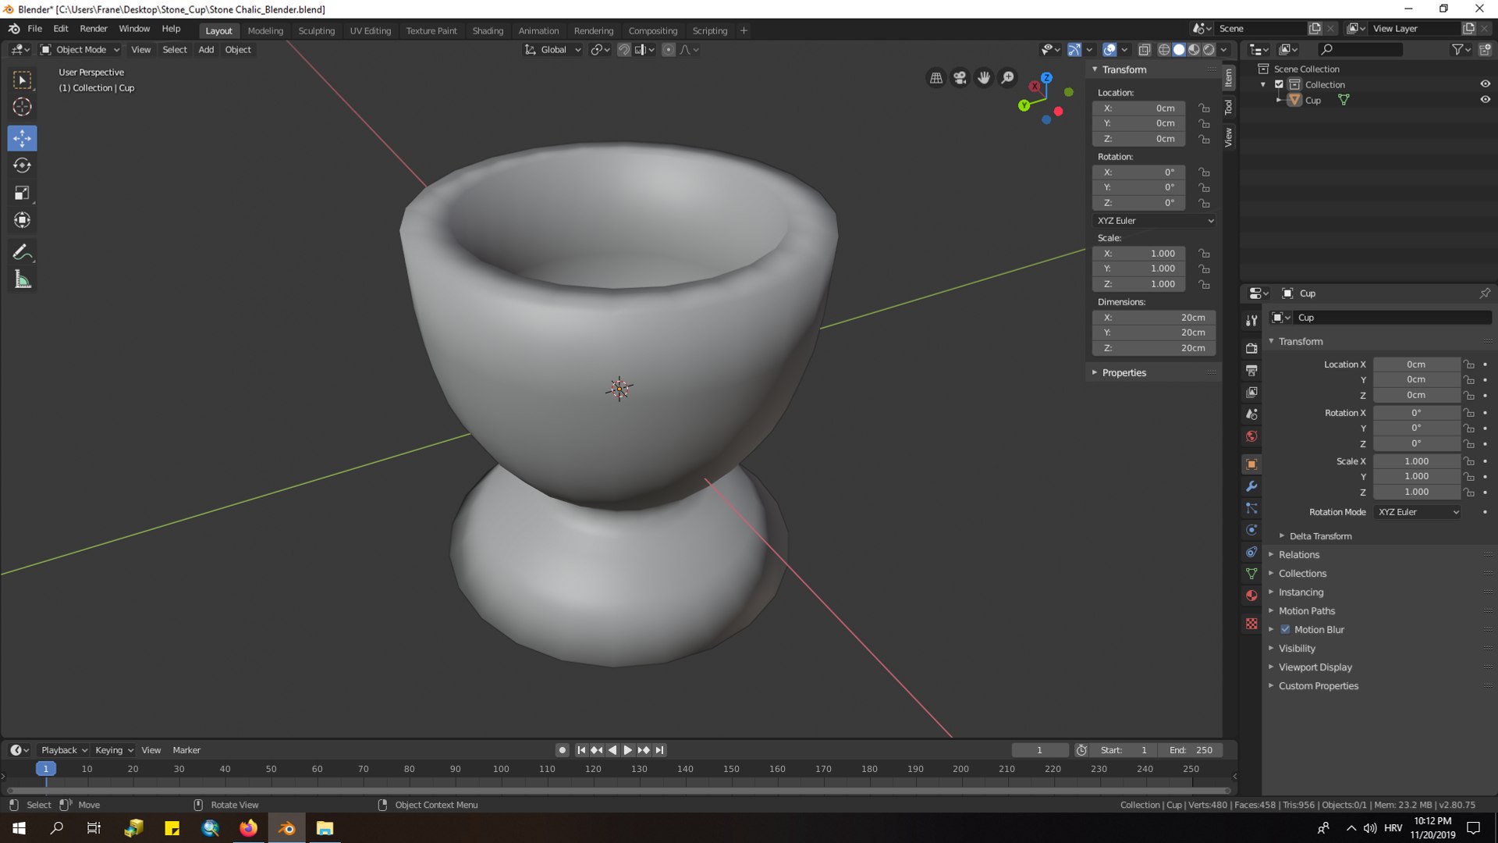Open the Object Data mesh tab

[x=1251, y=574]
